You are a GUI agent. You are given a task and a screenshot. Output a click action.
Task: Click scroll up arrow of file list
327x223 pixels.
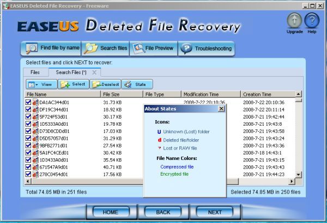click(x=299, y=94)
